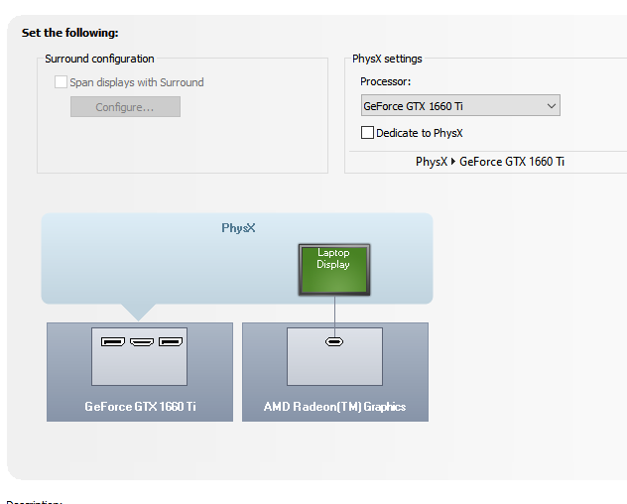Click the Laptop Display monitor icon
The image size is (627, 504).
coord(333,269)
